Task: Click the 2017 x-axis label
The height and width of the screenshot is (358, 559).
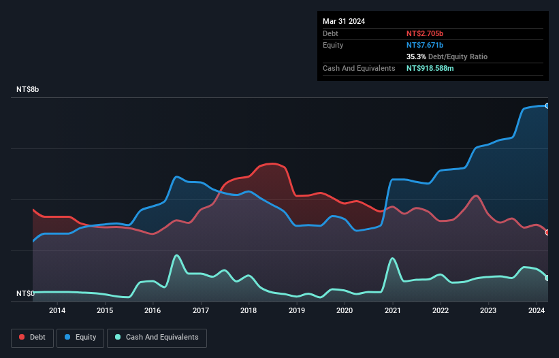Action: 201,310
